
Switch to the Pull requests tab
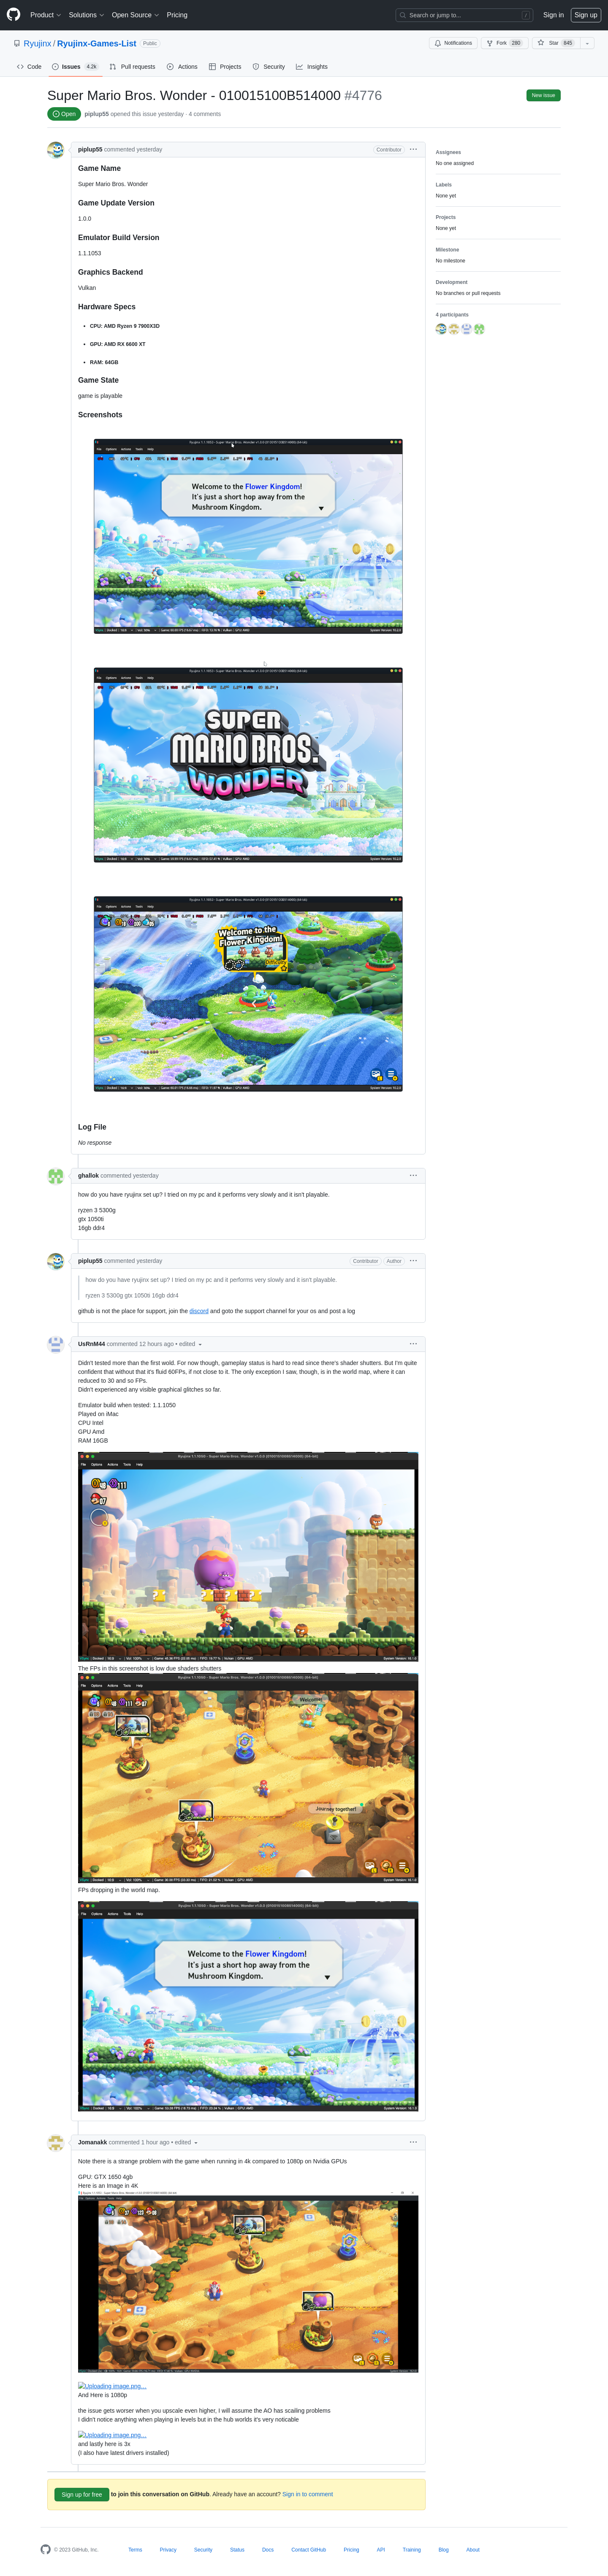[132, 67]
